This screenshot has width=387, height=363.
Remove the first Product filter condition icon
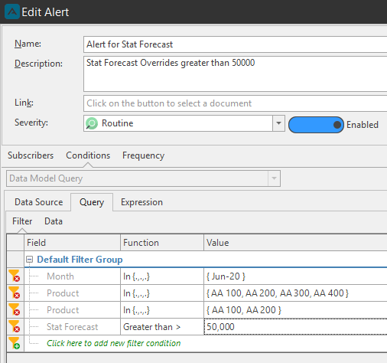pyautogui.click(x=15, y=293)
